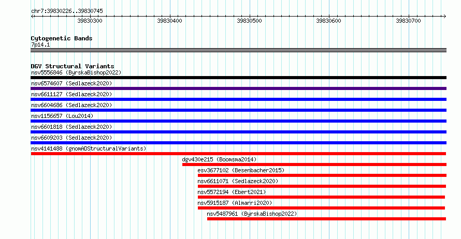The image size is (461, 239).
Task: Click the blue bar of nsv6609203
Action: coord(238,143)
